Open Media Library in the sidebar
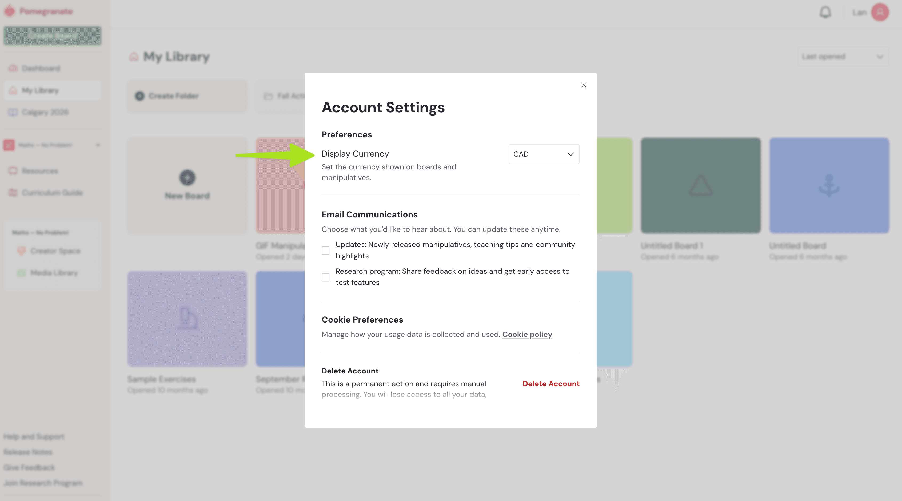Screen dimensions: 902x501 tap(53, 273)
